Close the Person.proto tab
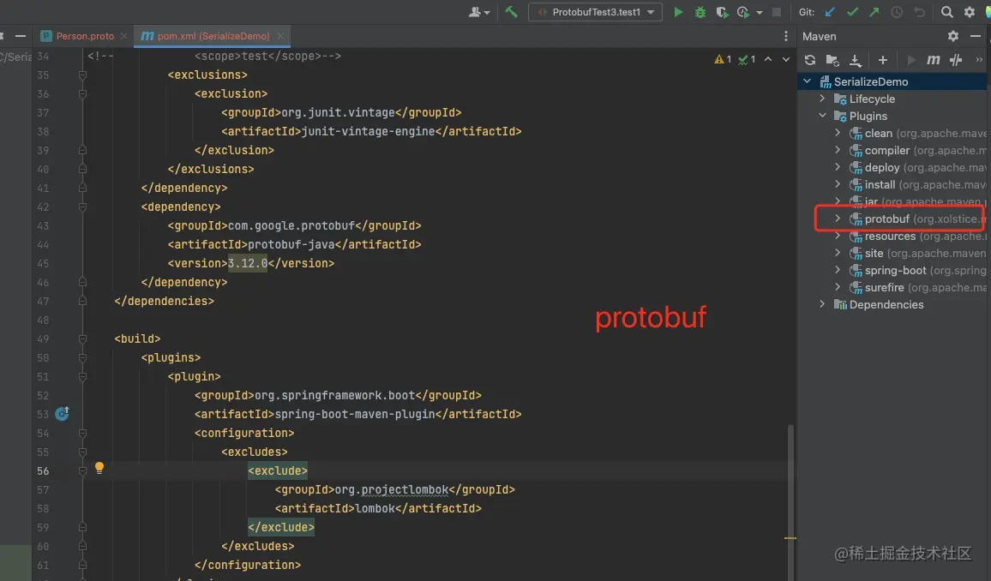The width and height of the screenshot is (991, 581). (123, 36)
